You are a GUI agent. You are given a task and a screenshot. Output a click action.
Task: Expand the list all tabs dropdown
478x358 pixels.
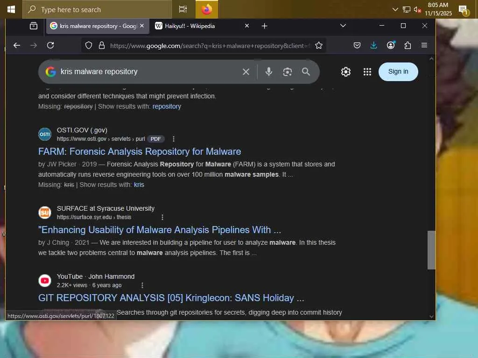point(343,26)
